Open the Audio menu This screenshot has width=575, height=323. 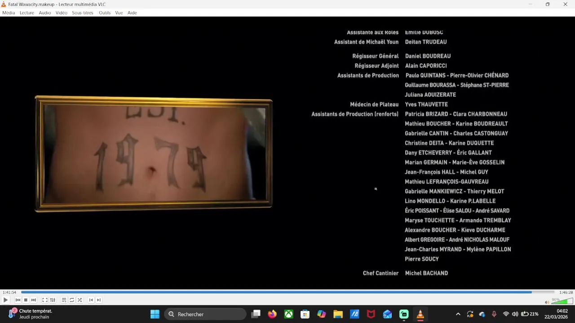45,13
